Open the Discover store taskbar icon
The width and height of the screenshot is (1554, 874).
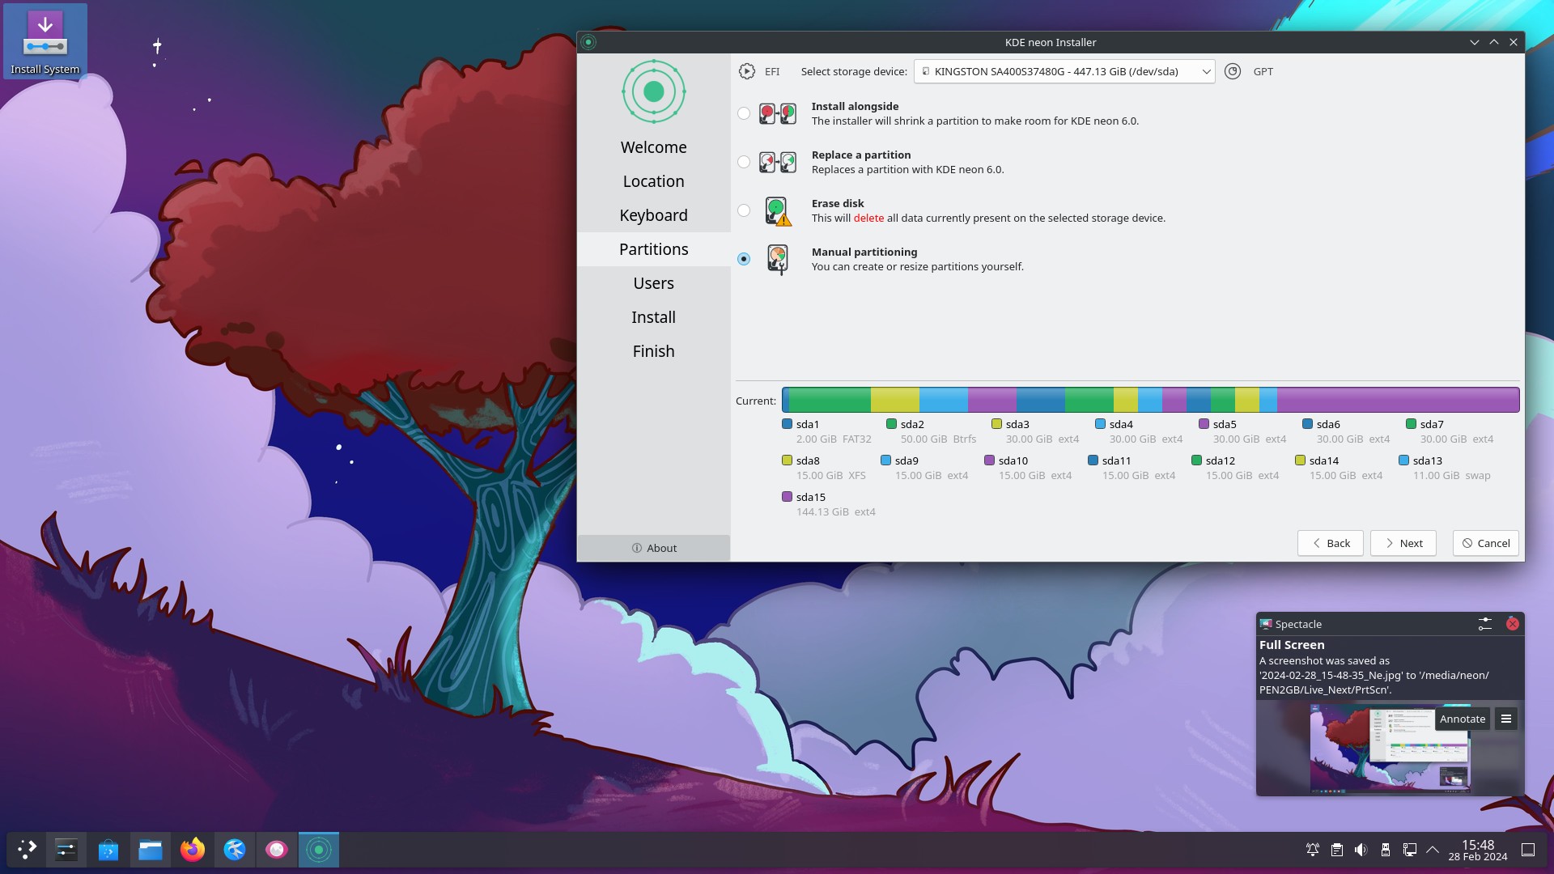tap(108, 850)
